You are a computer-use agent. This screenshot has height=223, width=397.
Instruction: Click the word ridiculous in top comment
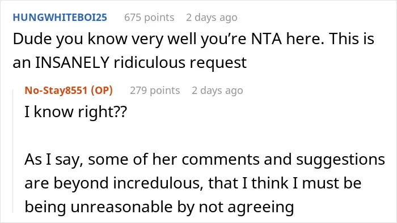(x=150, y=62)
